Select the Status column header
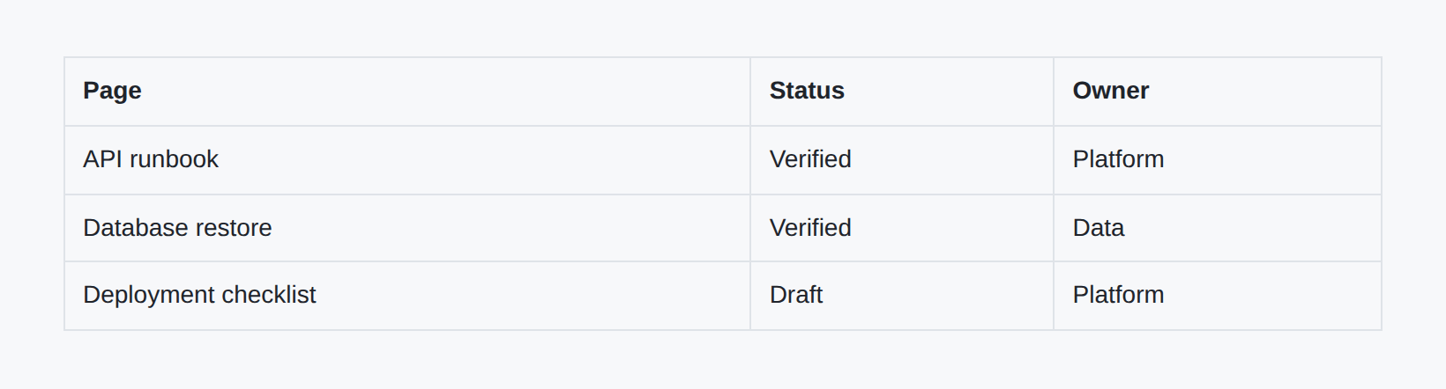This screenshot has height=389, width=1446. point(807,91)
